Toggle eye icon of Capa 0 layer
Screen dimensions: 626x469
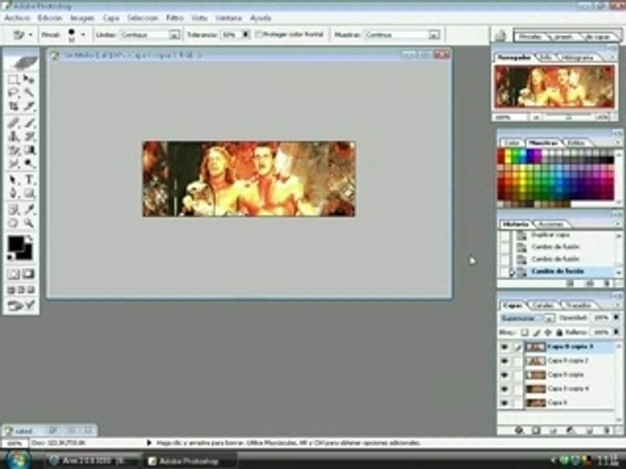point(504,403)
